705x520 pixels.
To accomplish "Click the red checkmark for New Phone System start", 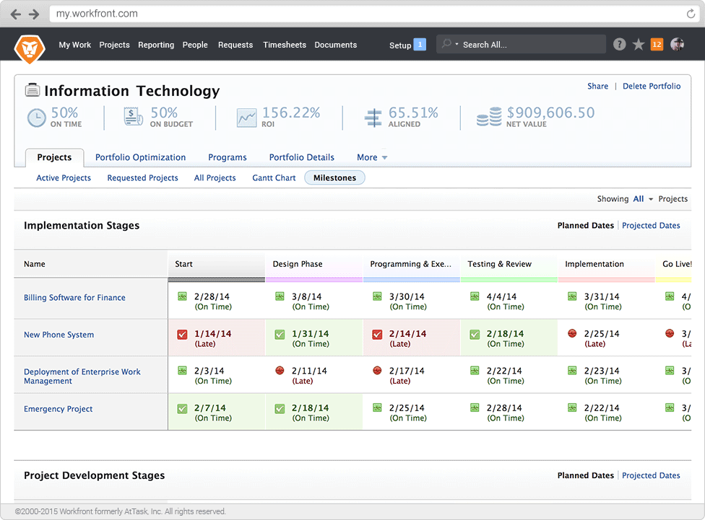I will click(x=183, y=335).
